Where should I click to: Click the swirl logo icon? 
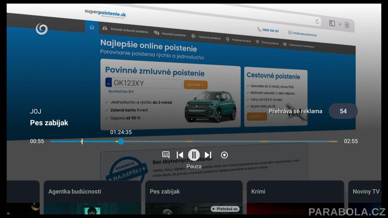(x=42, y=29)
